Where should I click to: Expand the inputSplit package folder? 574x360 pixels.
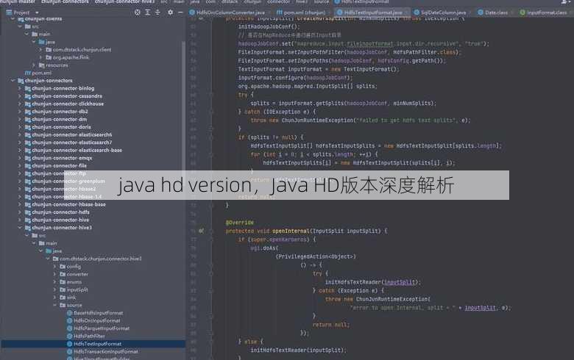point(55,289)
